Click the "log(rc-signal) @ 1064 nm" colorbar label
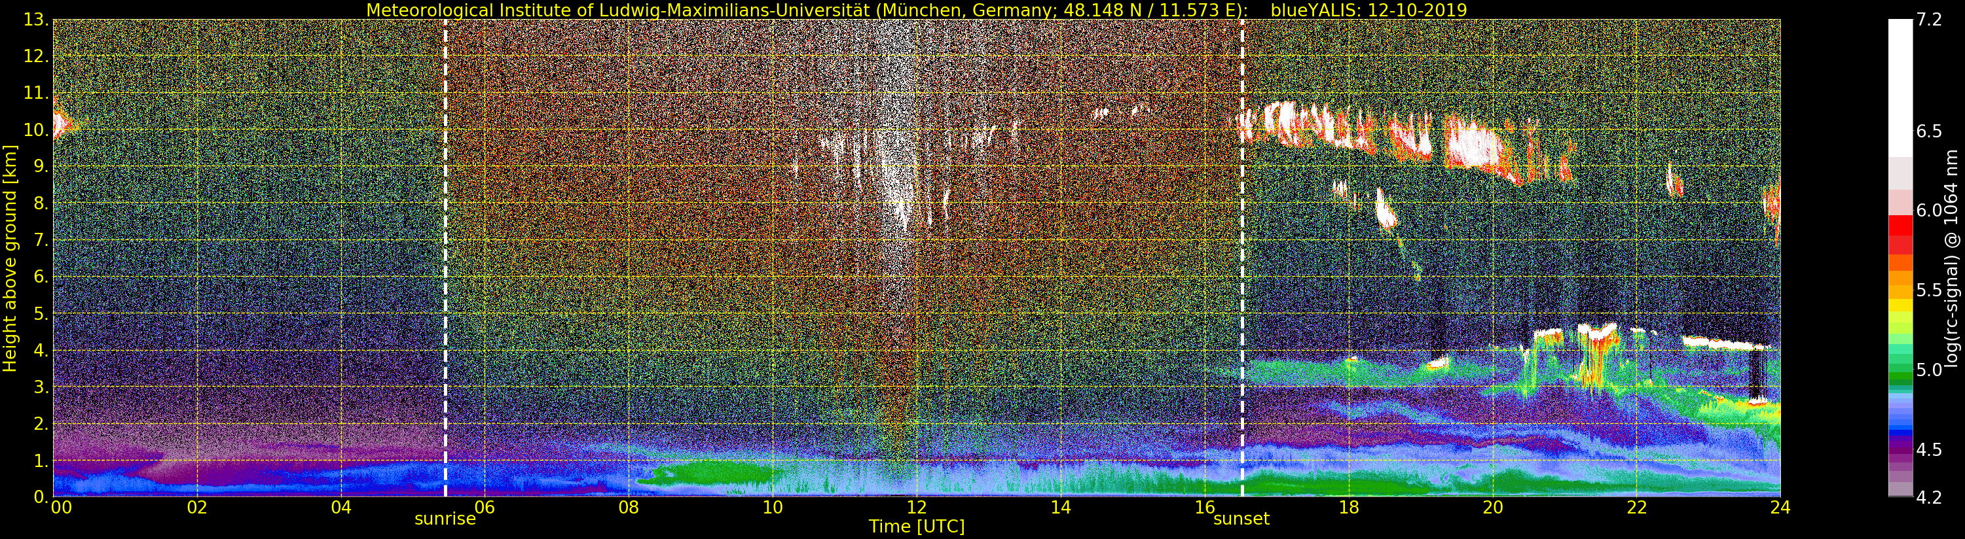The height and width of the screenshot is (539, 1965). 1951,258
